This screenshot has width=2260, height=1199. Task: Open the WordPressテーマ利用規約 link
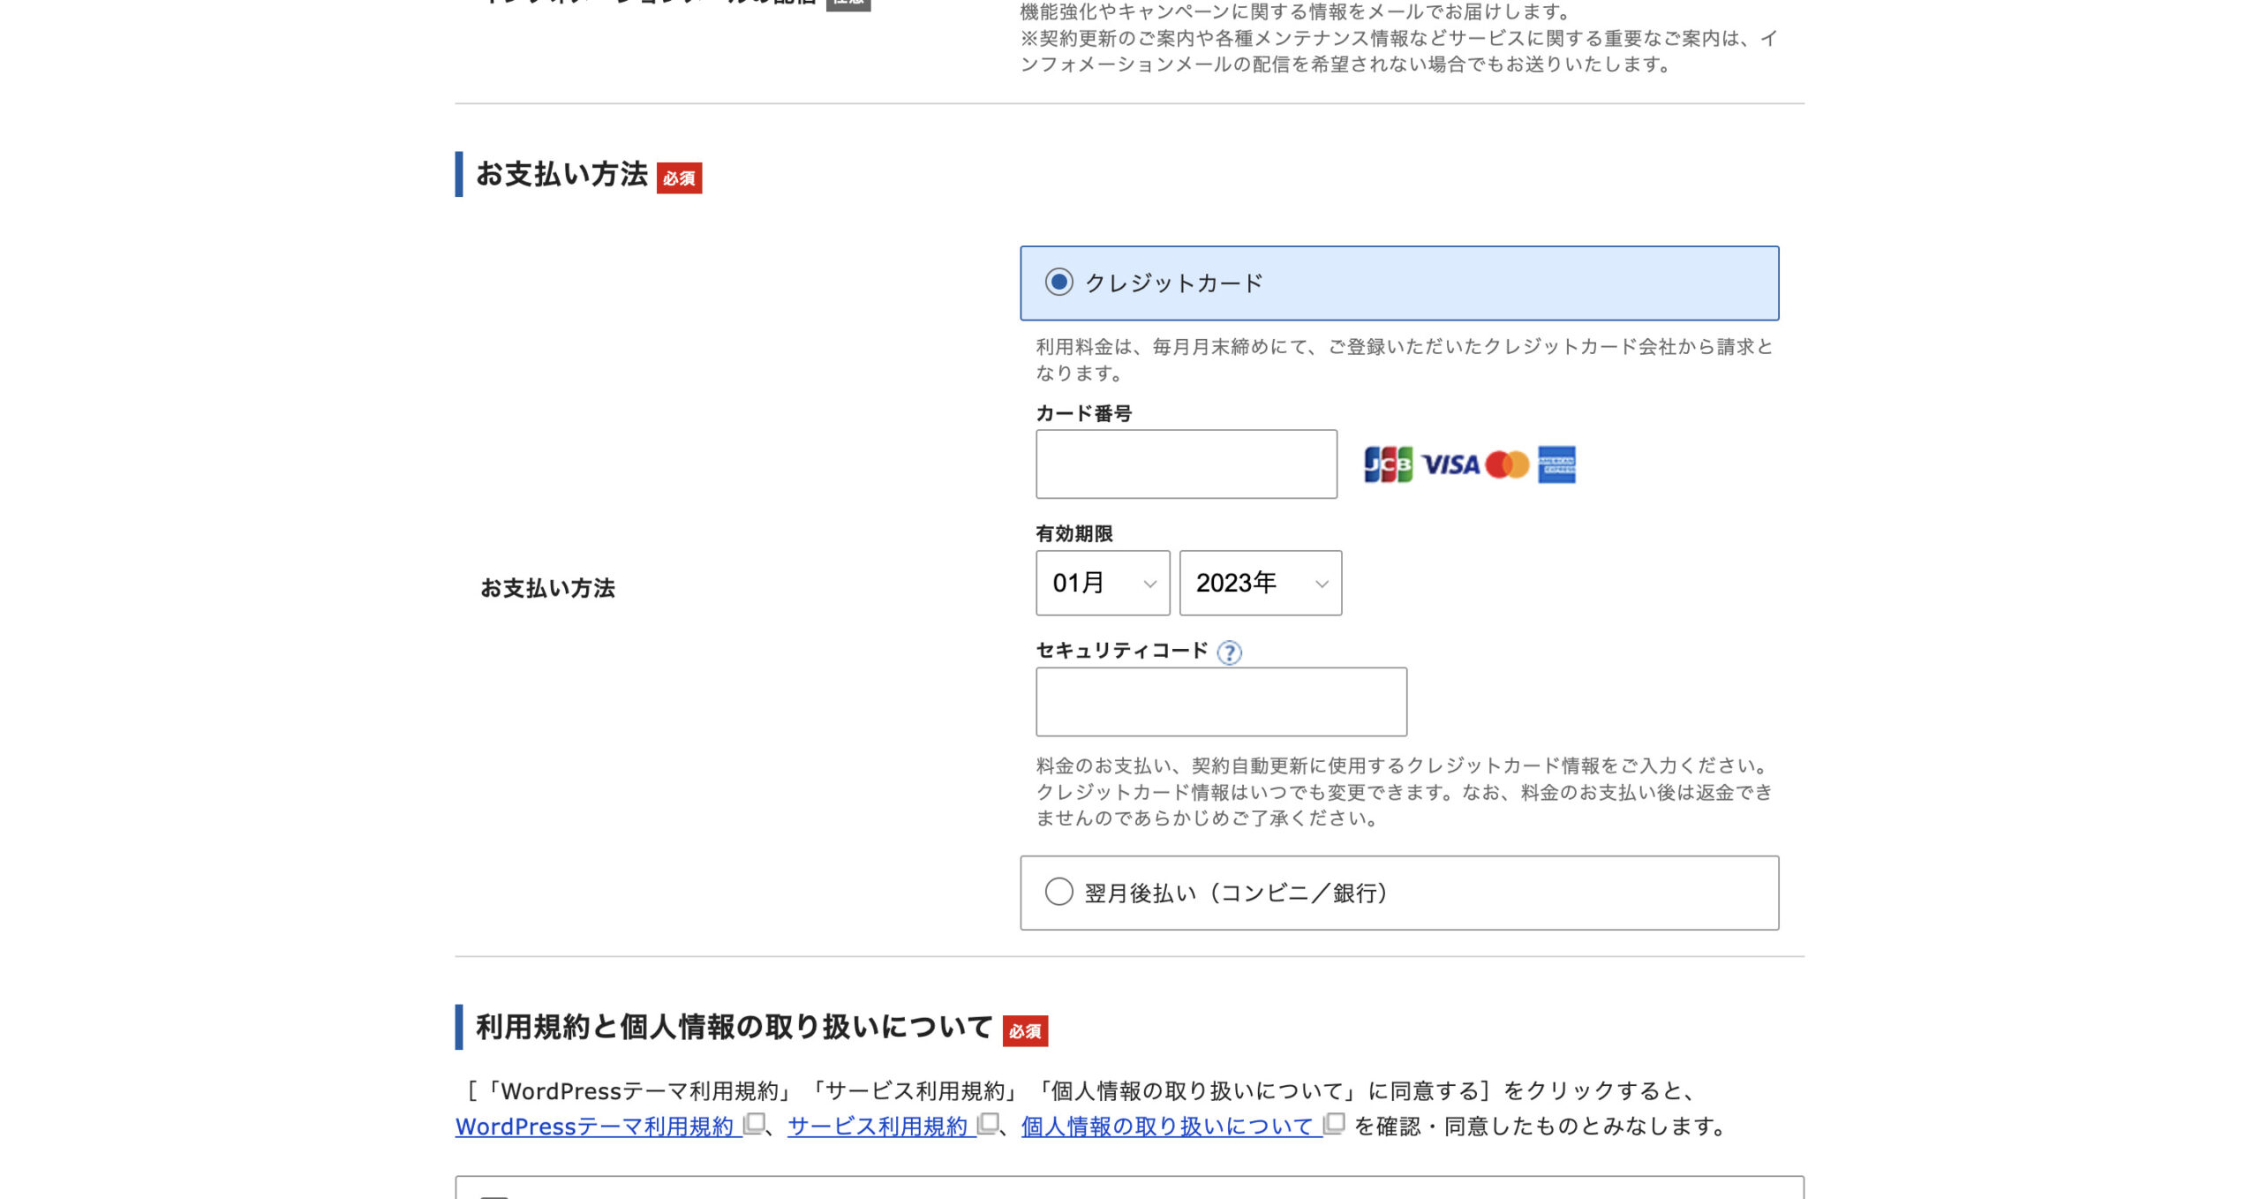point(596,1125)
